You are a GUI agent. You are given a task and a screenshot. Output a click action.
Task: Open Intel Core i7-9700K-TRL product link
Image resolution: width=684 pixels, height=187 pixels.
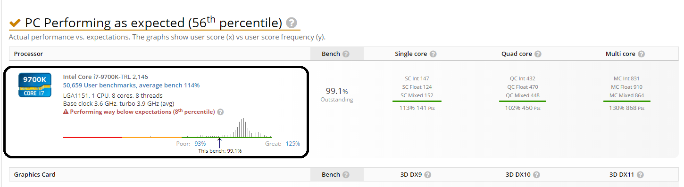(x=106, y=77)
